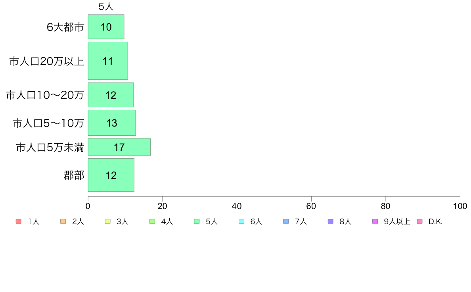Click the 6大都市 axis category label
The image size is (471, 292).
tap(65, 27)
